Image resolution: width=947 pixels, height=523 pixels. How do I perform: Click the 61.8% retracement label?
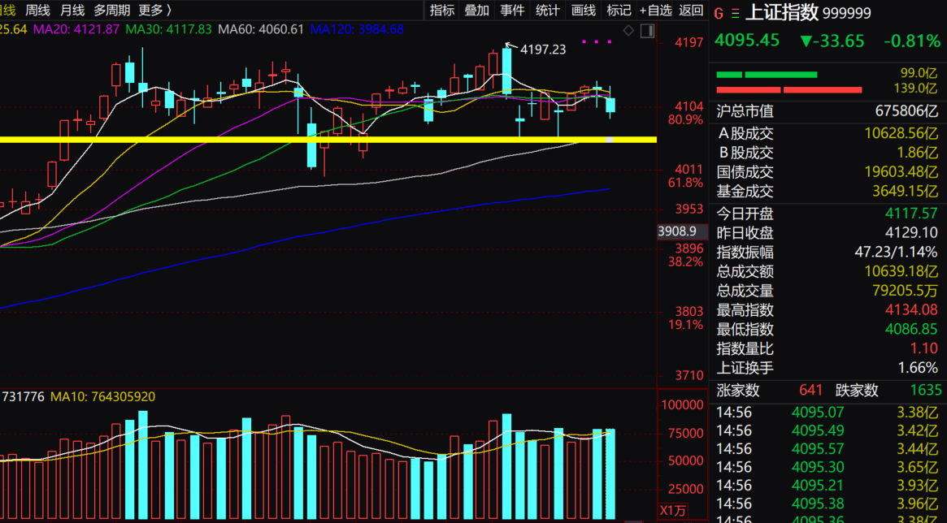point(685,183)
